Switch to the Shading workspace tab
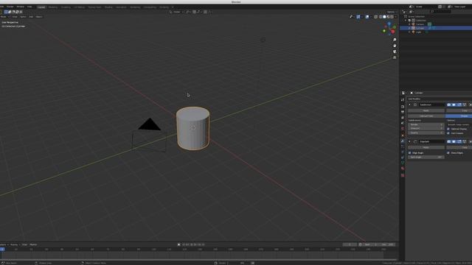472x265 pixels. [108, 7]
